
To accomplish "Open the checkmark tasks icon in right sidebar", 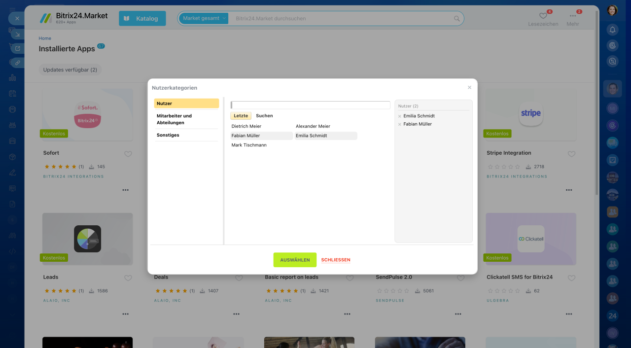I will tap(612, 160).
